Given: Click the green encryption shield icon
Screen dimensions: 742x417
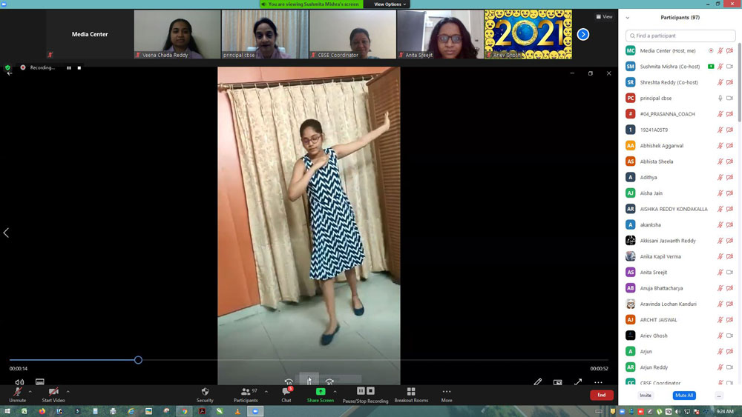Looking at the screenshot, I should [x=7, y=67].
